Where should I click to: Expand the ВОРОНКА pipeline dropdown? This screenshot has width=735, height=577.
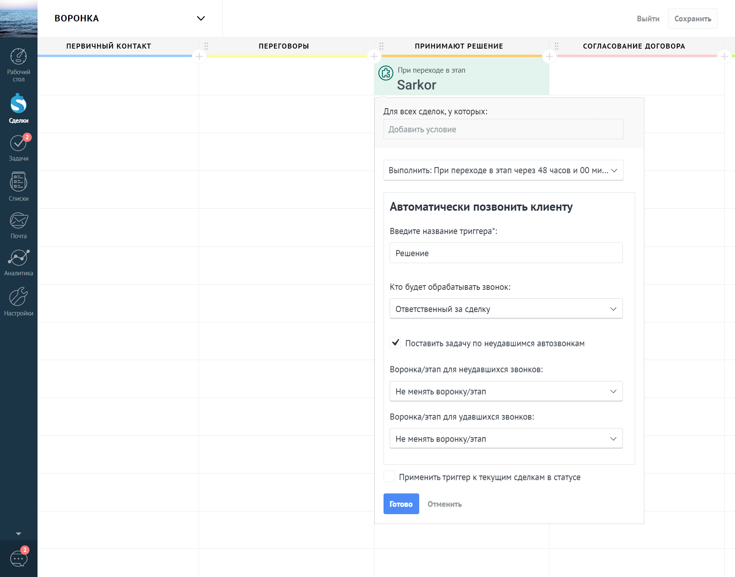200,18
